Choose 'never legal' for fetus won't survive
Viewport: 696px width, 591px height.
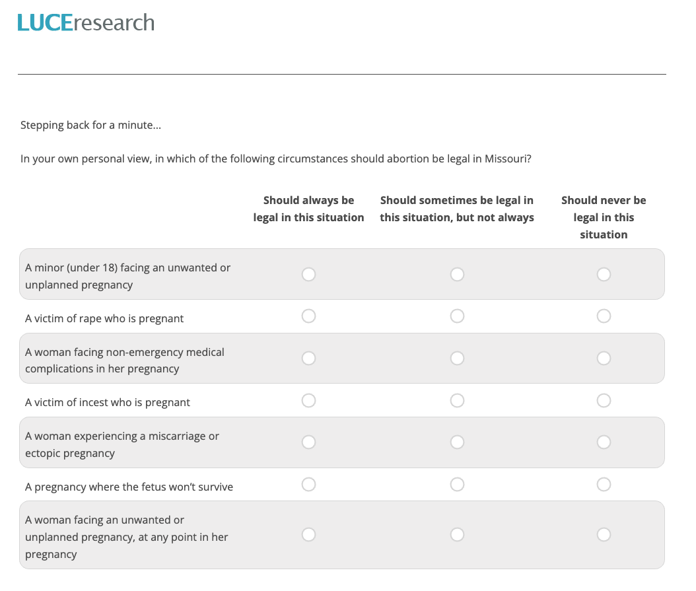[604, 485]
